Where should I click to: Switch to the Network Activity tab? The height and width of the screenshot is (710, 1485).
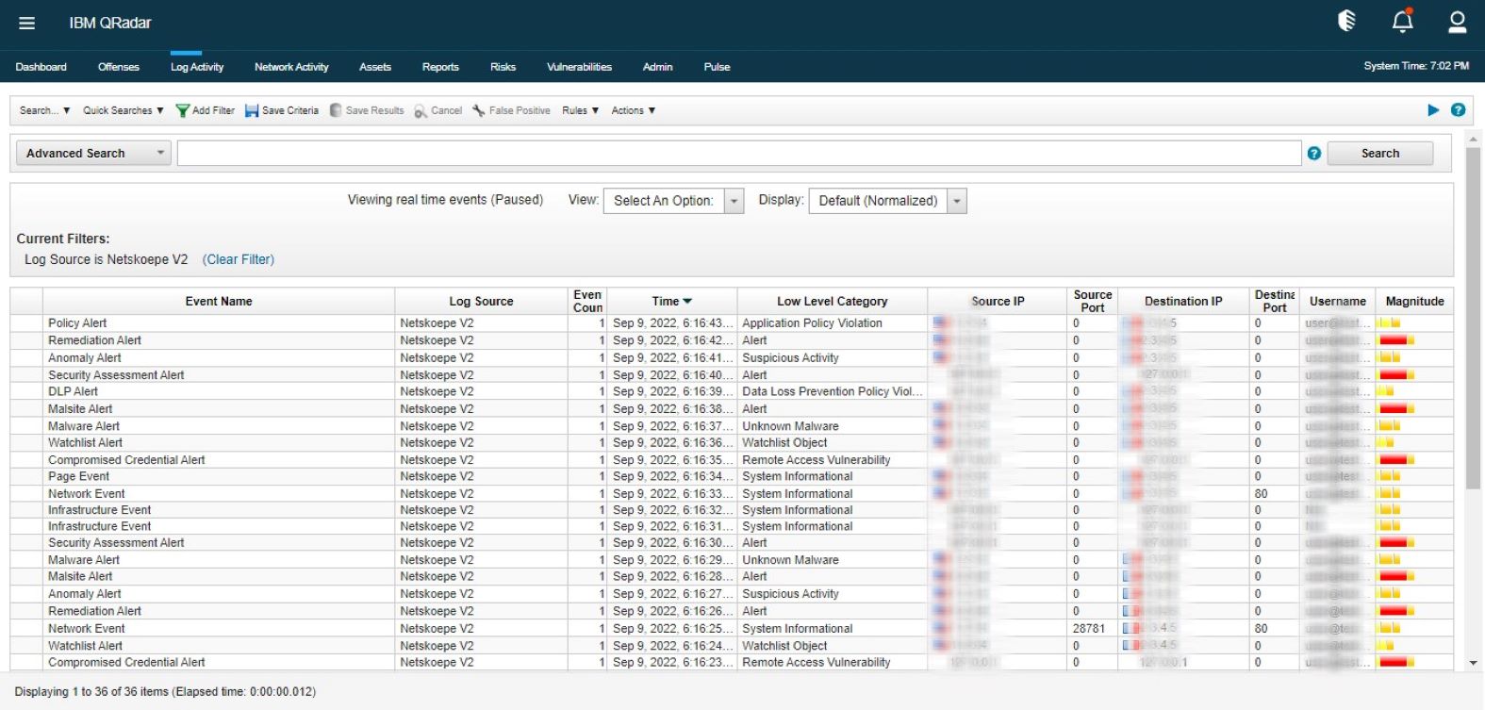pos(291,67)
